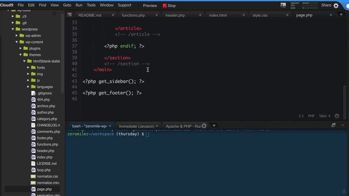
Task: Select page.php in file tree
Action: 44,189
